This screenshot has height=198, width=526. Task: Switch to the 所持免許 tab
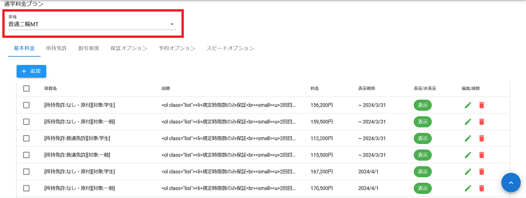(56, 48)
